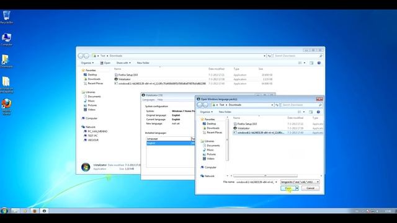Expand File name combo box dropdown arrow

[276, 182]
